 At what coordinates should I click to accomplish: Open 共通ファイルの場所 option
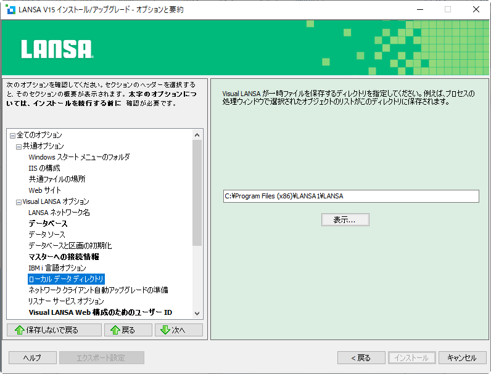click(57, 179)
